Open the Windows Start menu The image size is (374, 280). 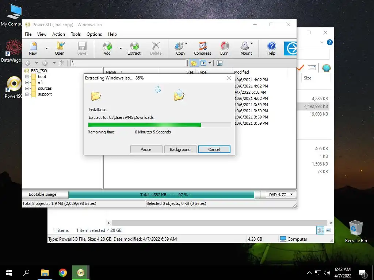point(9,273)
